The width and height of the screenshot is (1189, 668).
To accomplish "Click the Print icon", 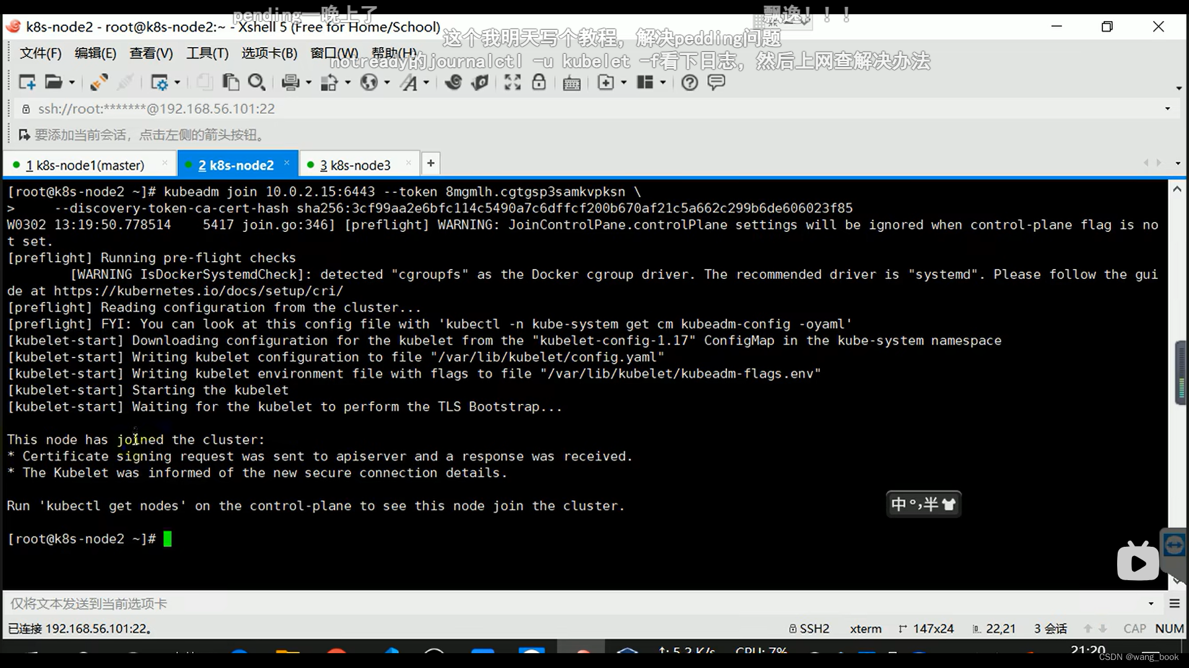I will 290,82.
